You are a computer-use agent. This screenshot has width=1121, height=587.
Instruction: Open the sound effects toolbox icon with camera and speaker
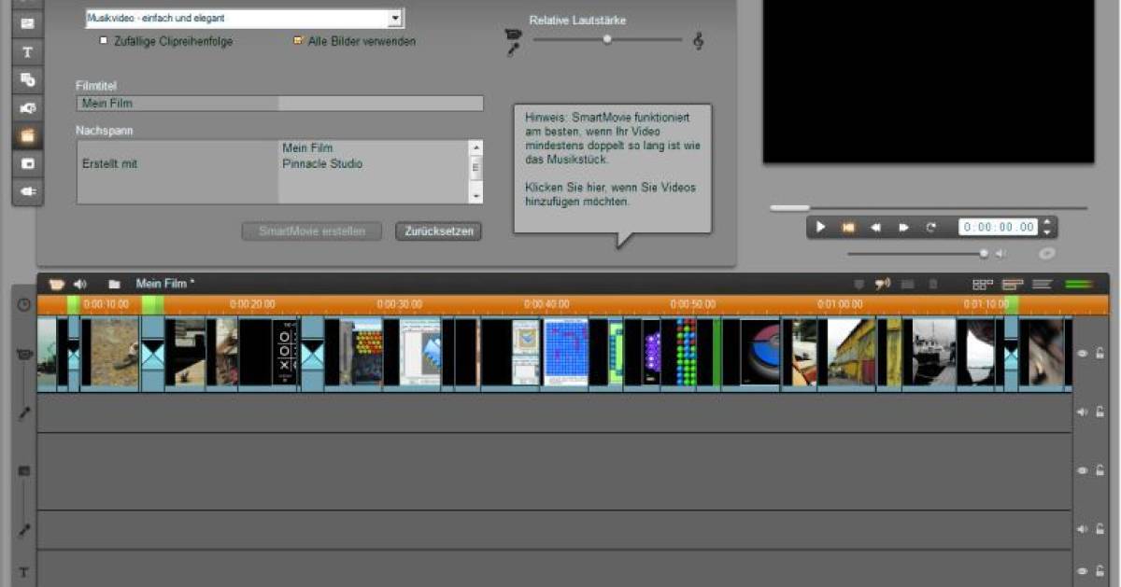click(27, 108)
